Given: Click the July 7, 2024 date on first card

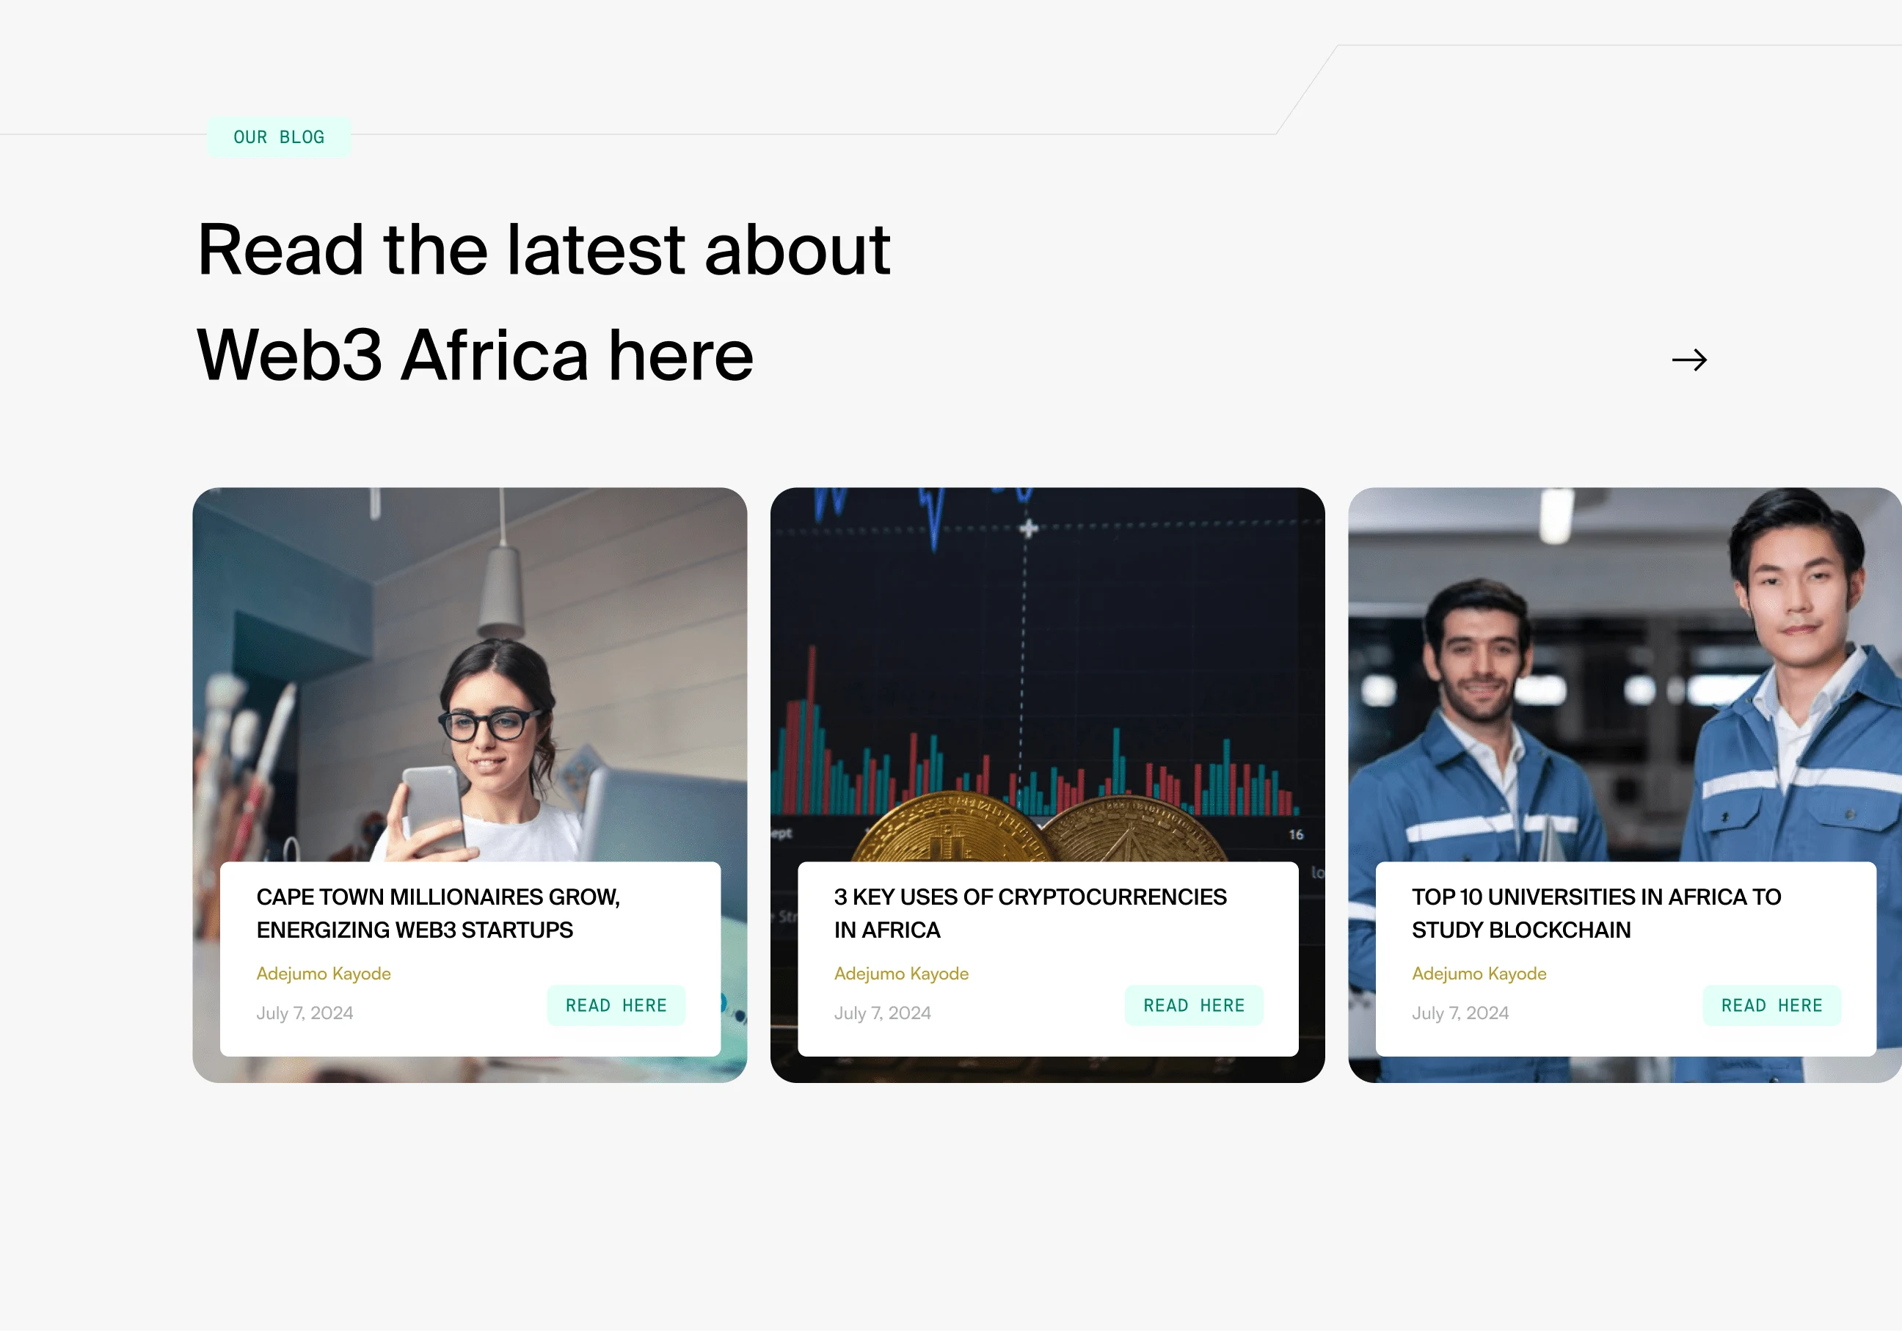Looking at the screenshot, I should click(x=305, y=1013).
